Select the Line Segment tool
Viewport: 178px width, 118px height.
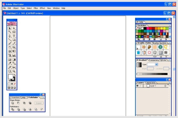(x=10, y=40)
